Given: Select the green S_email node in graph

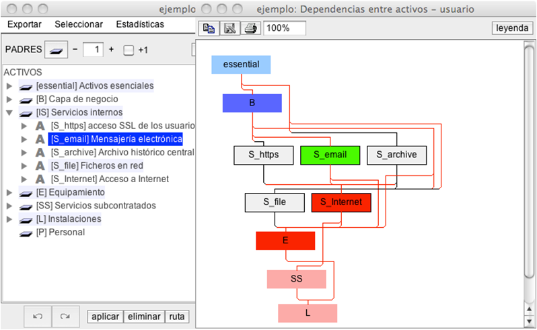Looking at the screenshot, I should [330, 155].
